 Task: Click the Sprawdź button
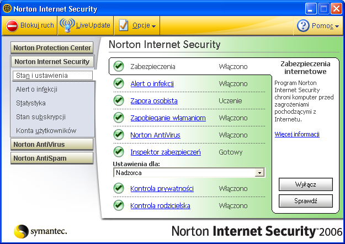(x=306, y=201)
